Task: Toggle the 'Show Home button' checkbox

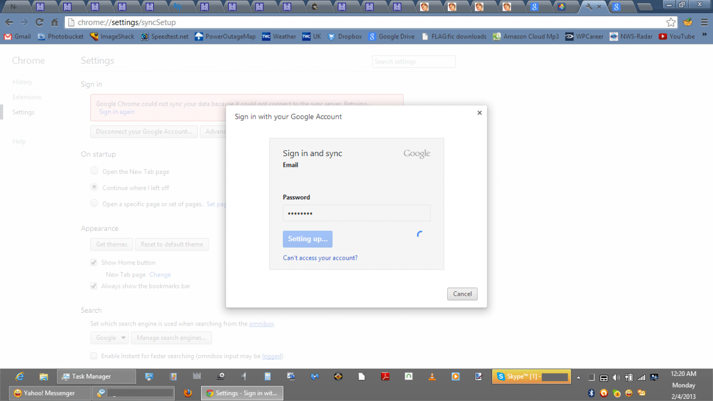Action: [x=94, y=263]
